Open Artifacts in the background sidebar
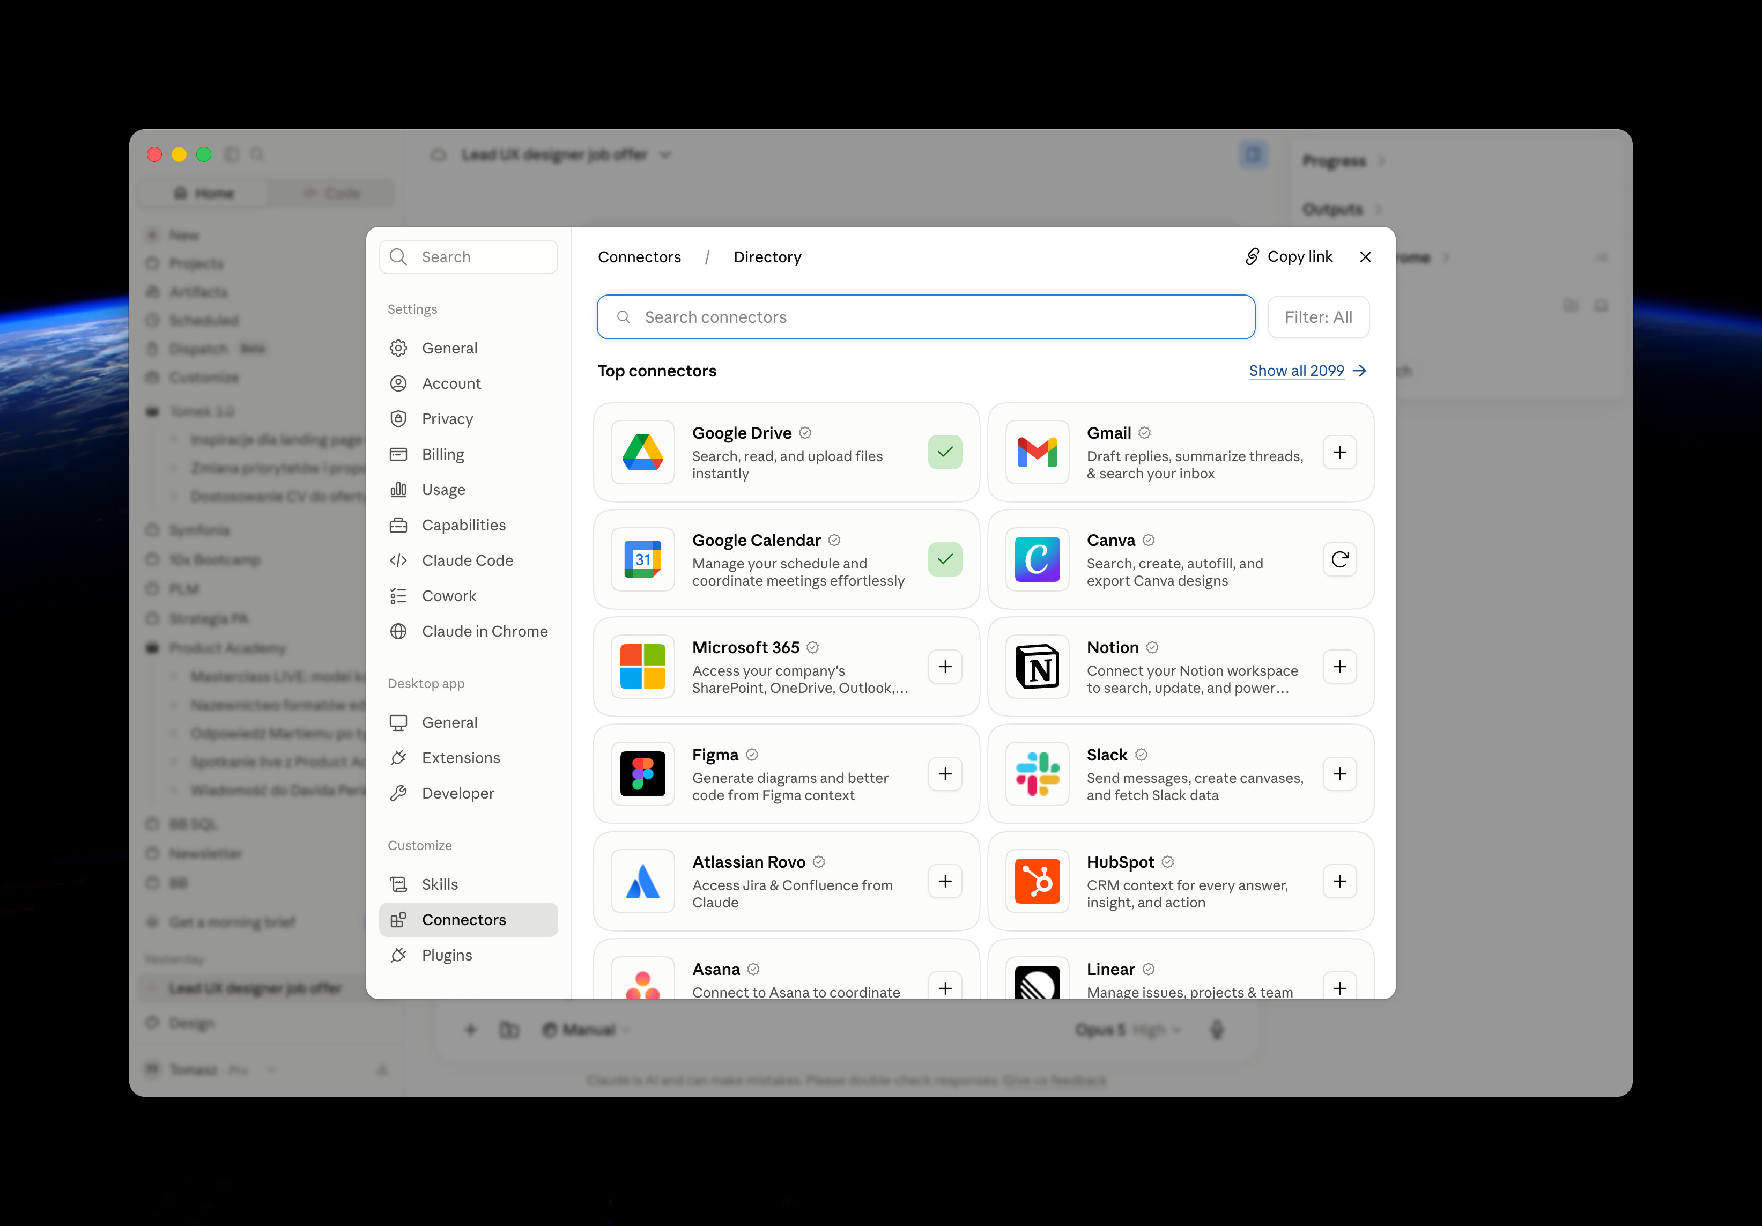 pos(198,292)
